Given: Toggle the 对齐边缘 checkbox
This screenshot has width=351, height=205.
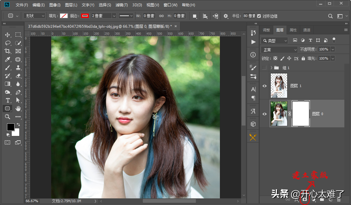Looking at the screenshot, I should coord(259,16).
